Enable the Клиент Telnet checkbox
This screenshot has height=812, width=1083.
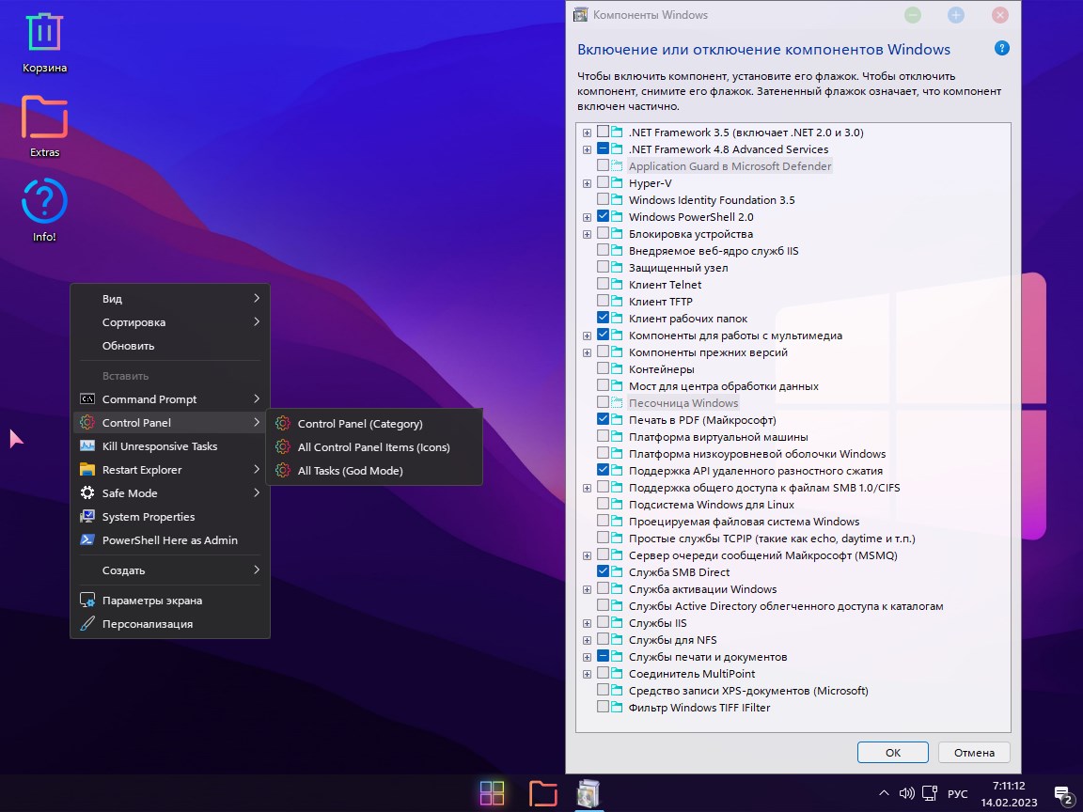(x=603, y=285)
